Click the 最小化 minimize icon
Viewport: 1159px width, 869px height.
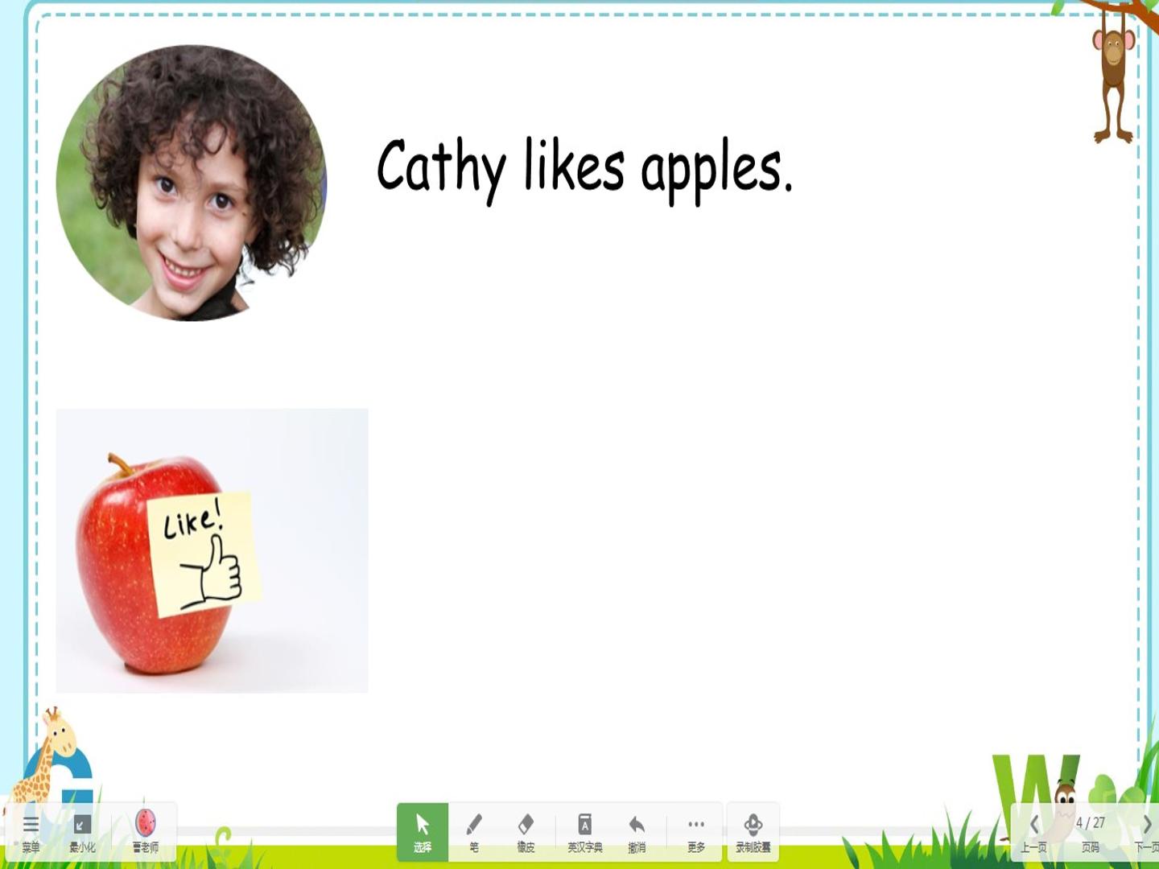pyautogui.click(x=82, y=832)
